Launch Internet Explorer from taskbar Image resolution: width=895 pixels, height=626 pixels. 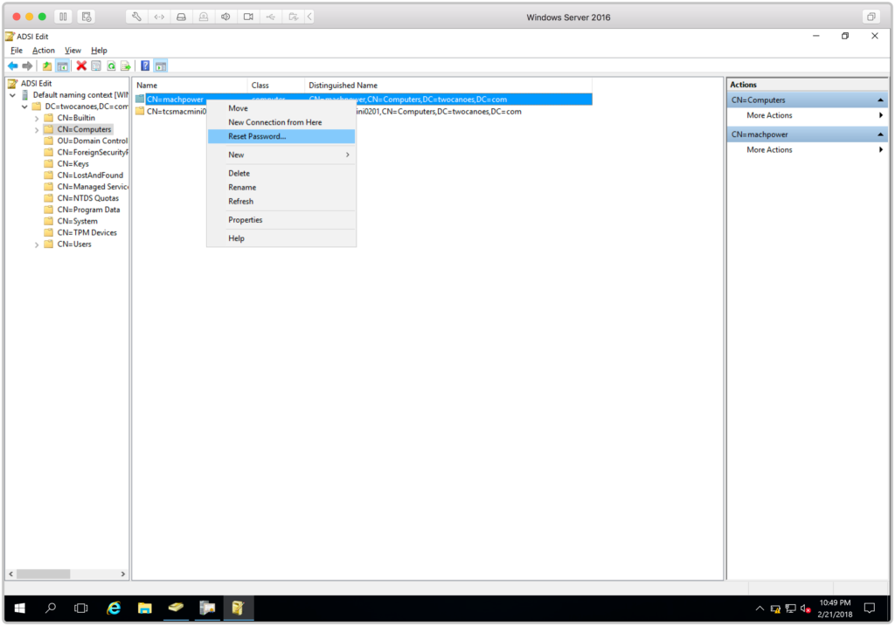pos(114,609)
